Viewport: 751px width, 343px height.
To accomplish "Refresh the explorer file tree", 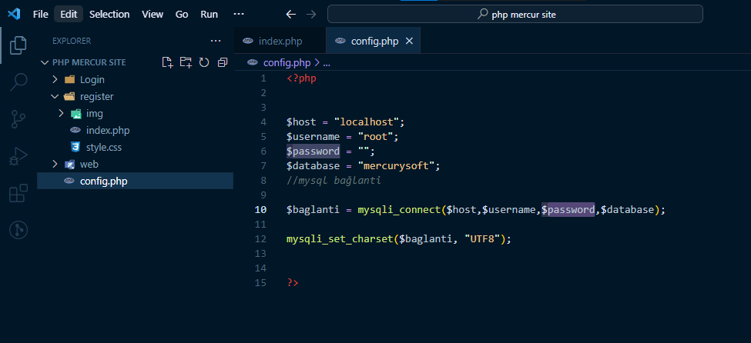I will (204, 62).
